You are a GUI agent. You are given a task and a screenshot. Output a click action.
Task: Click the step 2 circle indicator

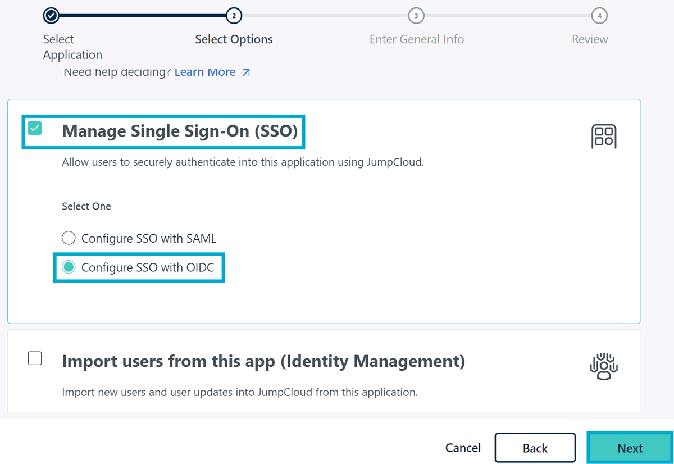[234, 15]
